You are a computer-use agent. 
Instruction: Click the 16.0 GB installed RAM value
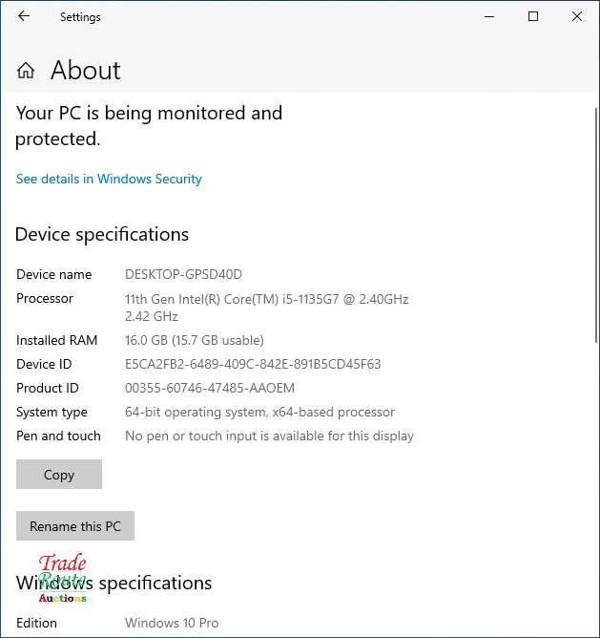coord(195,340)
